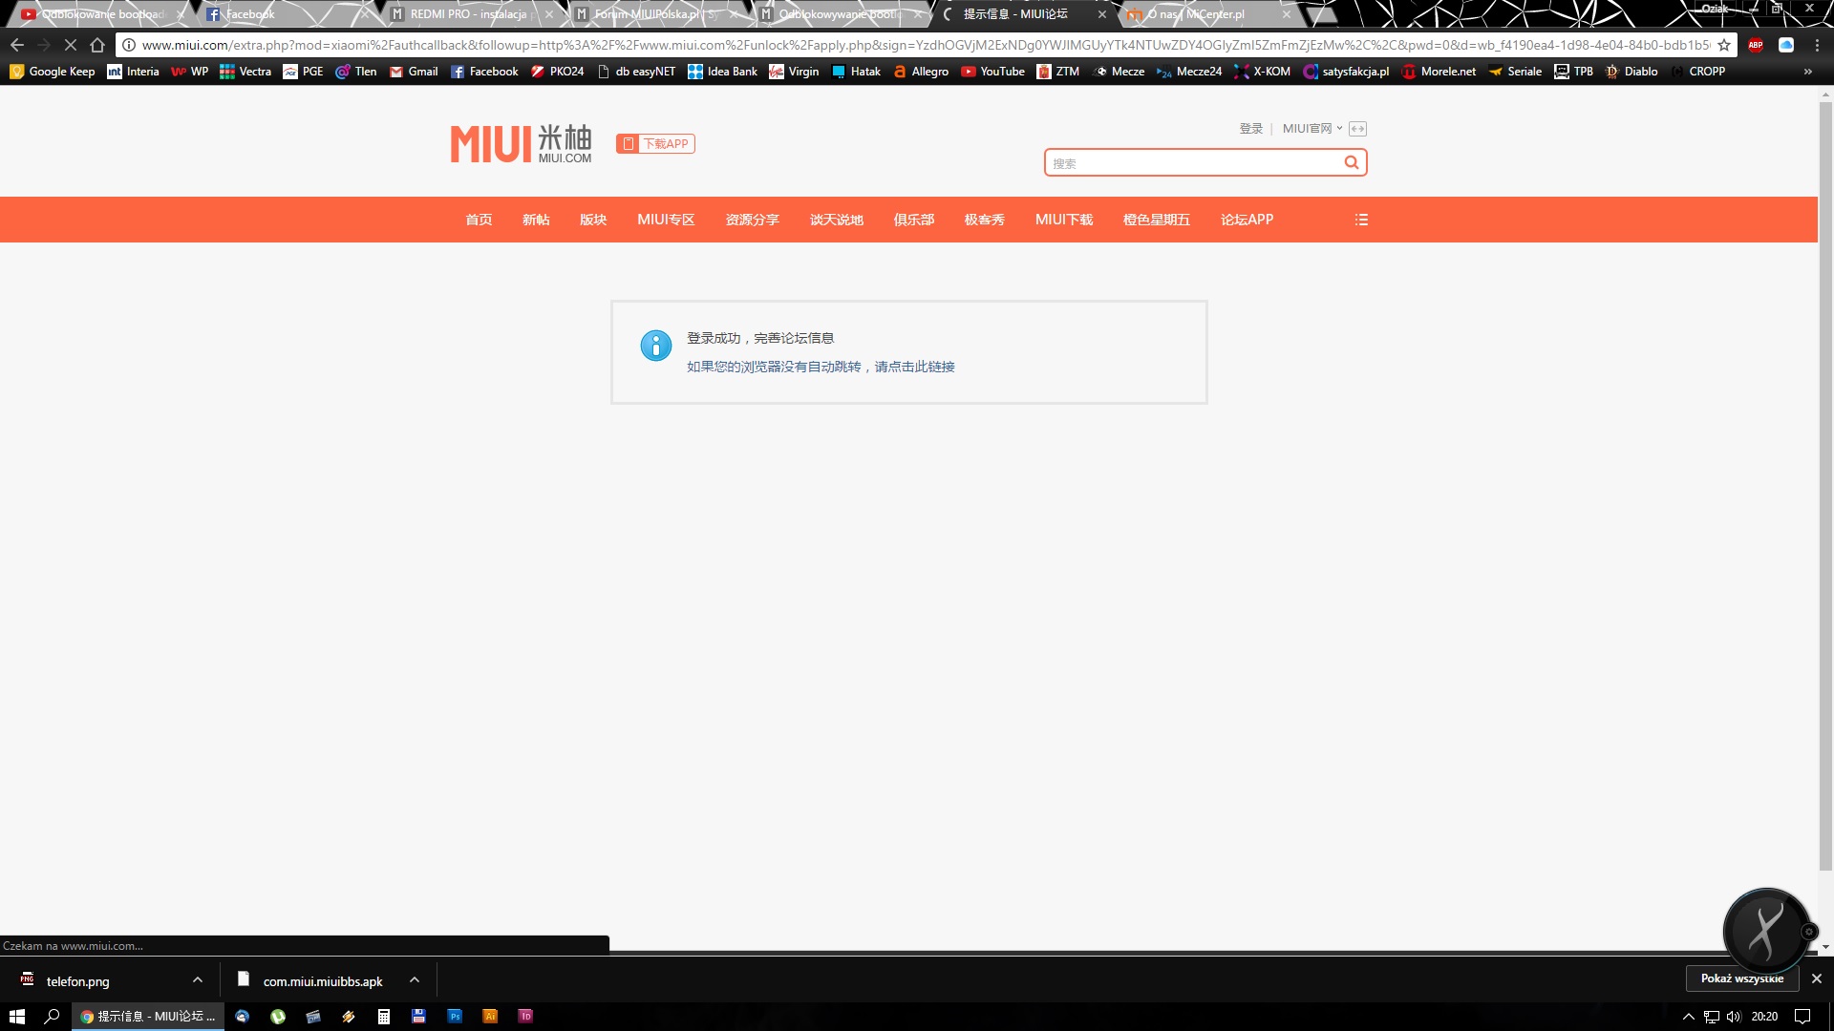Click the 搜索 search input field
1834x1031 pixels.
[1192, 163]
